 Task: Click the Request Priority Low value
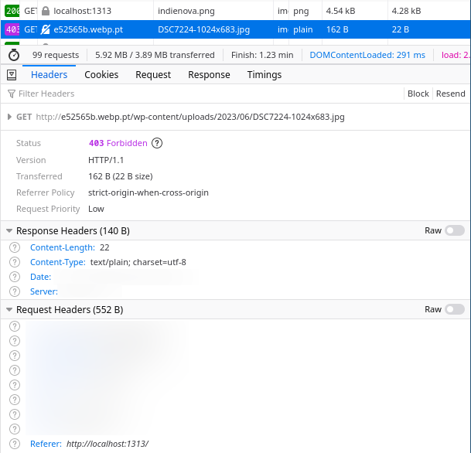point(96,209)
